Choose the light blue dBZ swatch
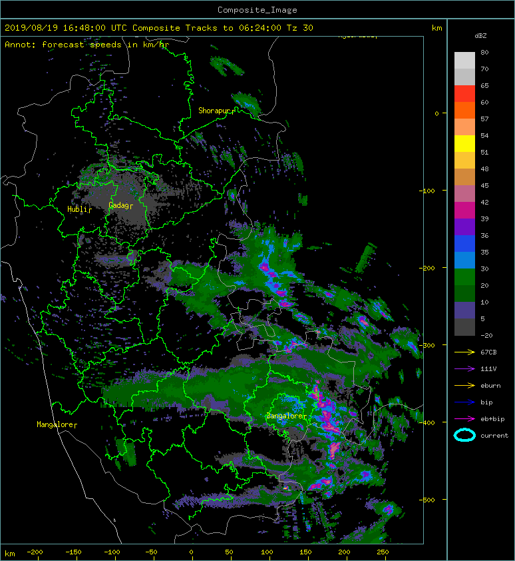 [x=464, y=261]
